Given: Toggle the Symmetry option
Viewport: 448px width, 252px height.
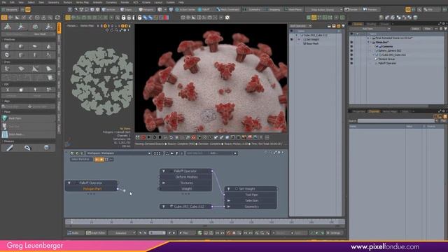Looking at the screenshot, I should (252, 9).
